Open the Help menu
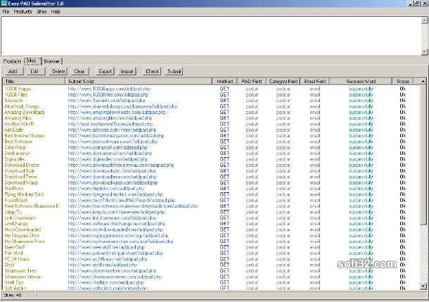 56,12
